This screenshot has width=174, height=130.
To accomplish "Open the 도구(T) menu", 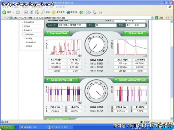I will (x=49, y=7).
